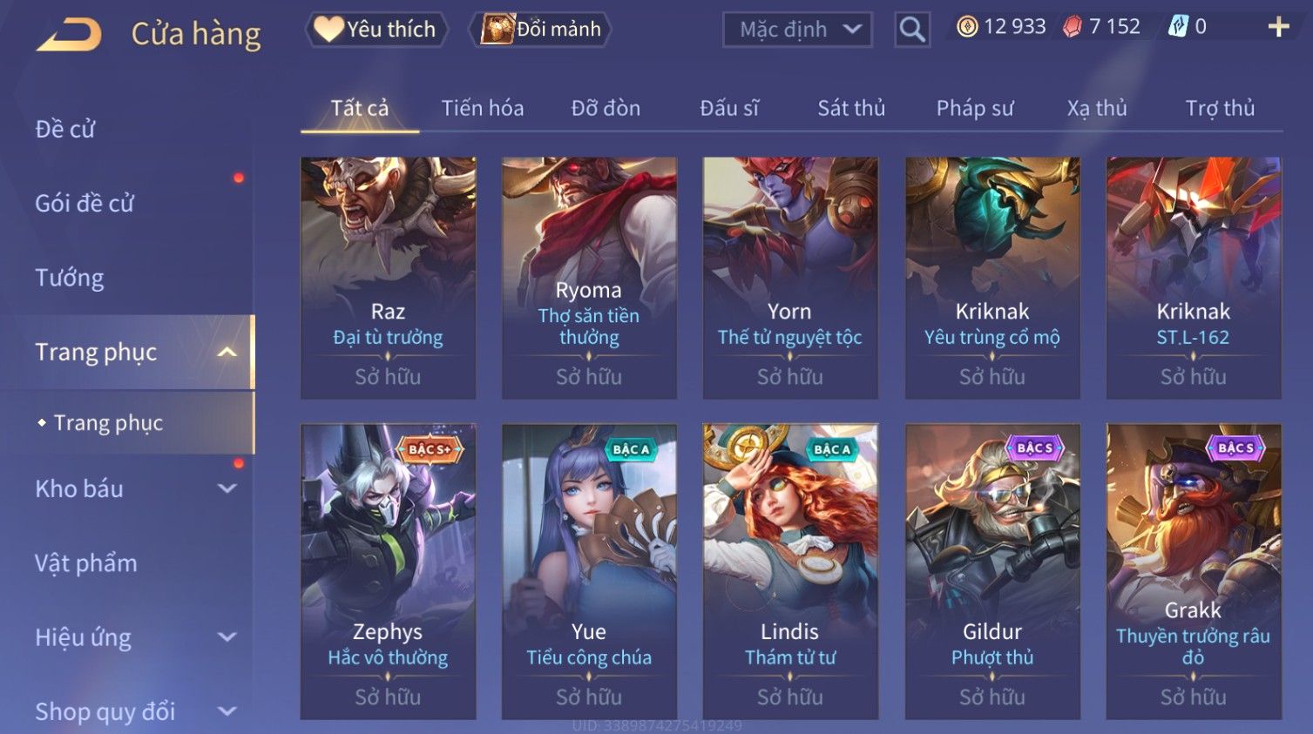
Task: Go back using the return arrow icon
Action: tap(69, 35)
